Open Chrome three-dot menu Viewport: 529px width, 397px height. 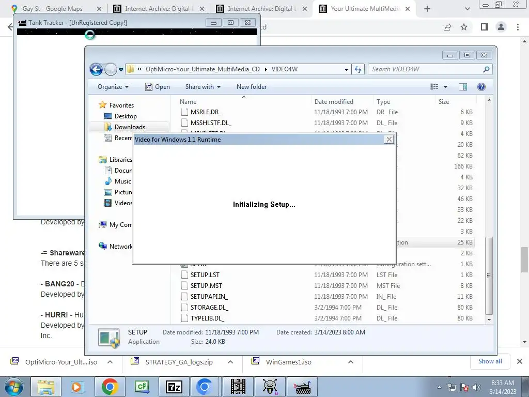tap(518, 27)
